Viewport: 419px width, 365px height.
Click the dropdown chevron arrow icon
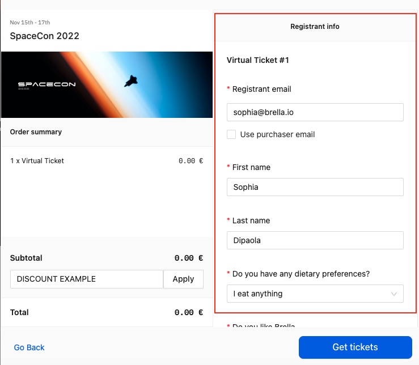[394, 294]
